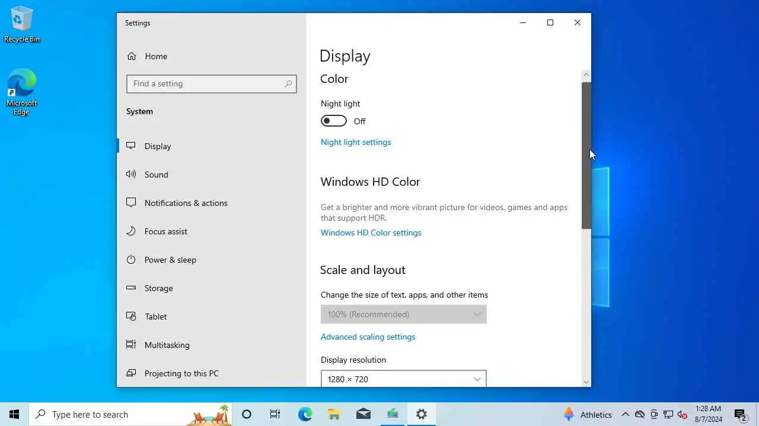This screenshot has width=759, height=426.
Task: Click the scrollbar down arrow
Action: point(586,382)
